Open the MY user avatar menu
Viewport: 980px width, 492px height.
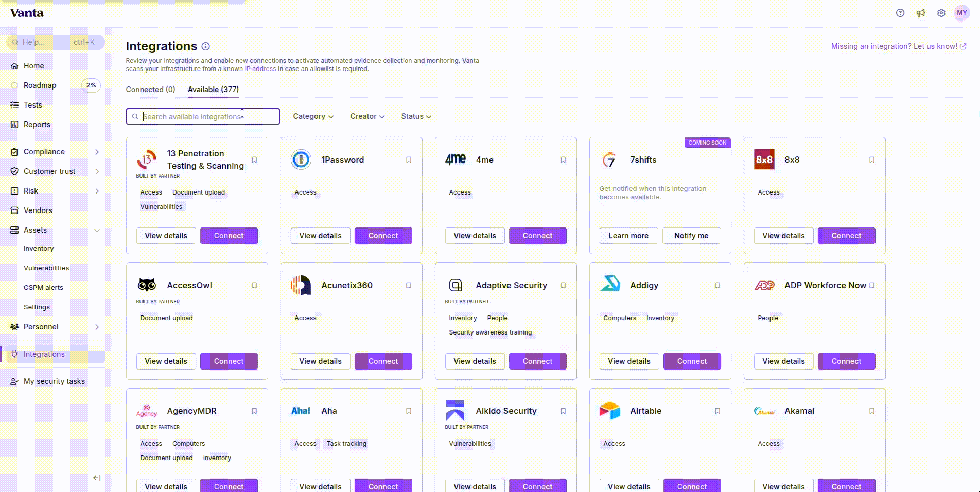pyautogui.click(x=961, y=13)
